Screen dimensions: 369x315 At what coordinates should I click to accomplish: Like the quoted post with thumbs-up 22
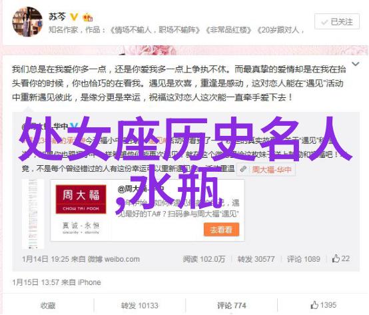click(340, 258)
